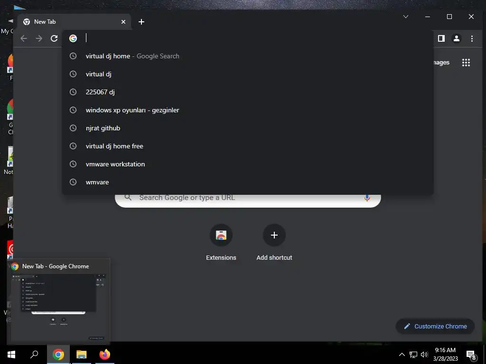
Task: Click the taskbar clock showing 9:16 AM
Action: click(x=445, y=355)
